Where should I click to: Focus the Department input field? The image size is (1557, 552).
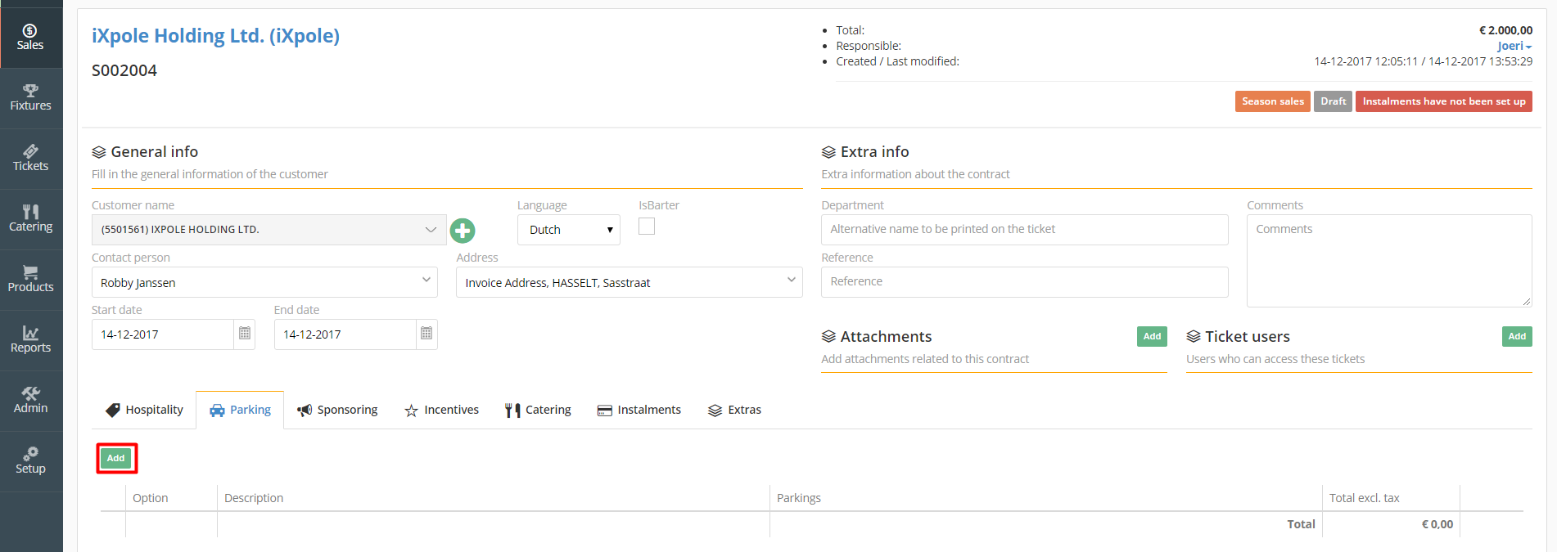coord(1024,229)
